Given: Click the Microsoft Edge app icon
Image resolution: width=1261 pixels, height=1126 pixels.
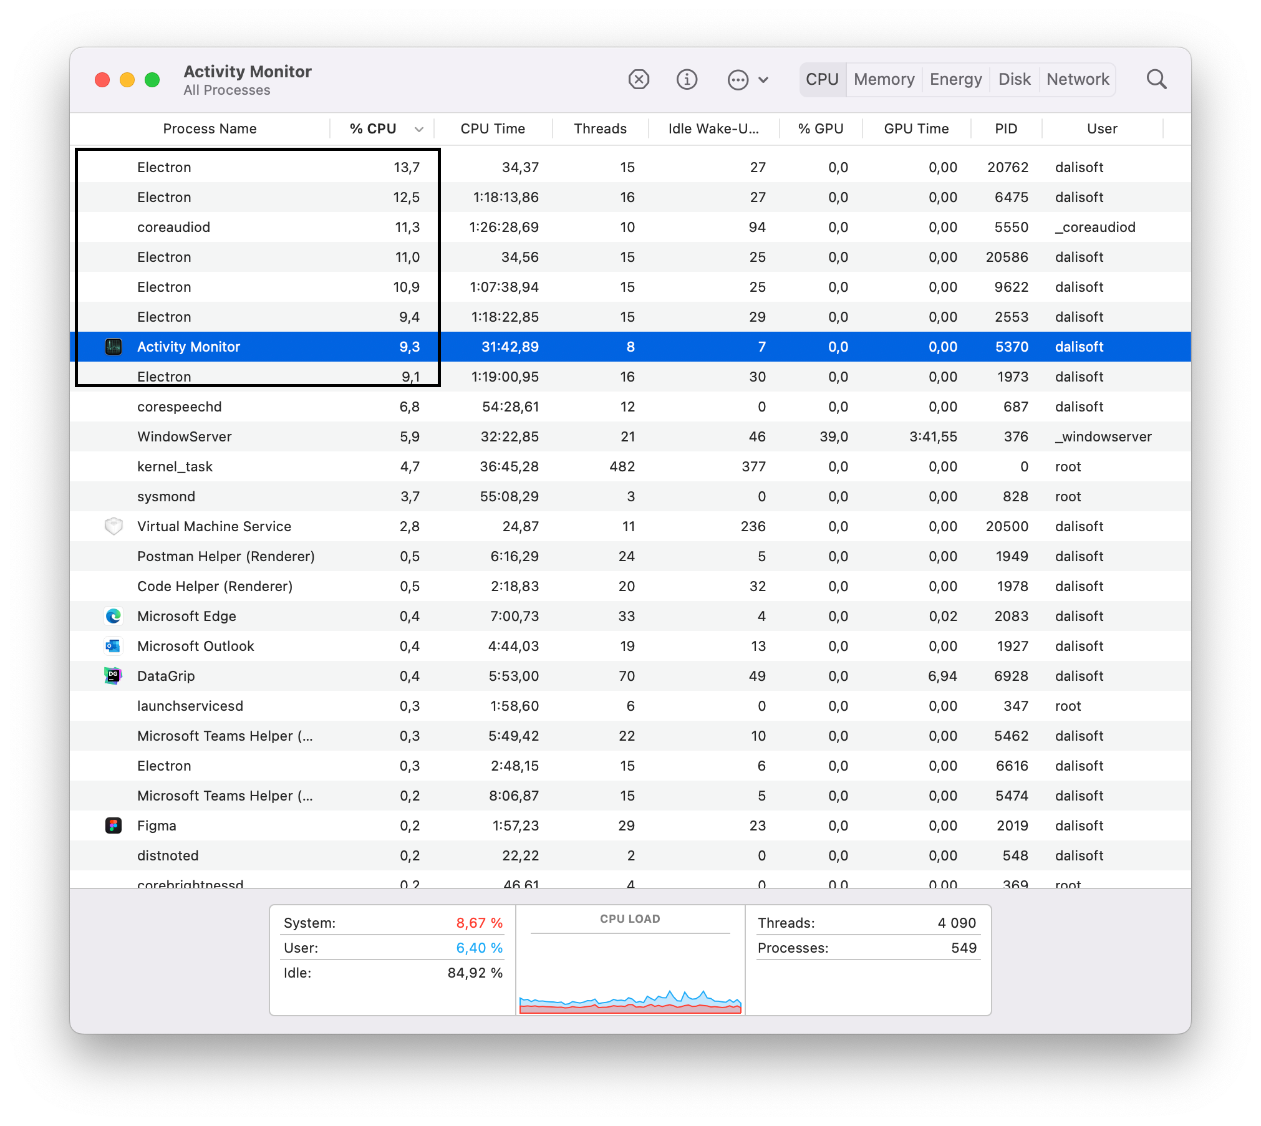Looking at the screenshot, I should pos(114,616).
